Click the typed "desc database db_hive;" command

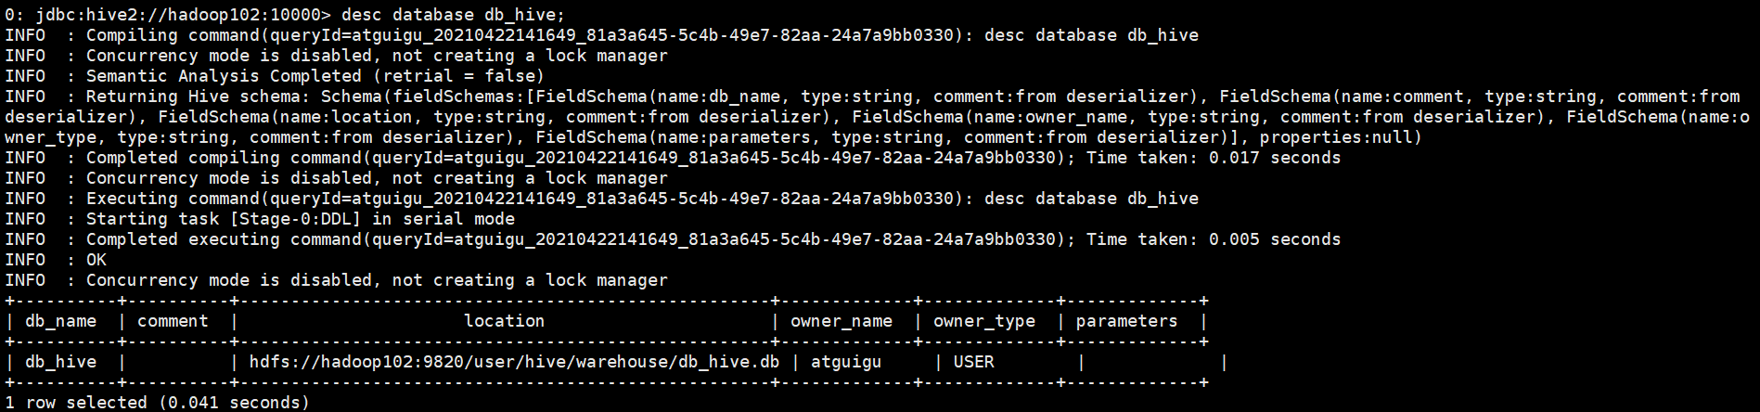coord(453,15)
